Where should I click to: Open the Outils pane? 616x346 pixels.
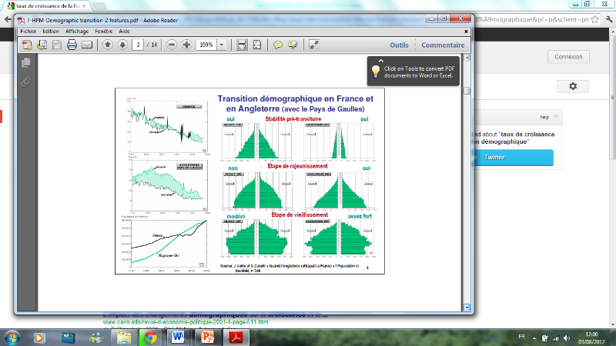(x=399, y=45)
